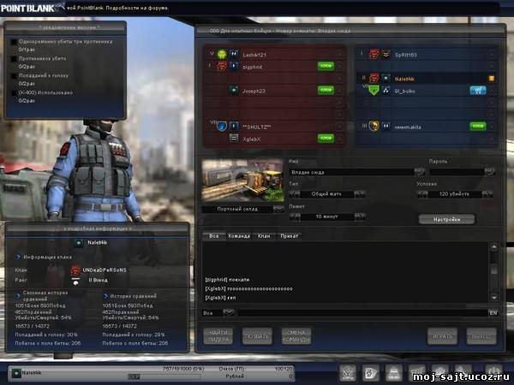Toggle the green ready badge on Joseph23's row
The image size is (514, 385).
326,90
